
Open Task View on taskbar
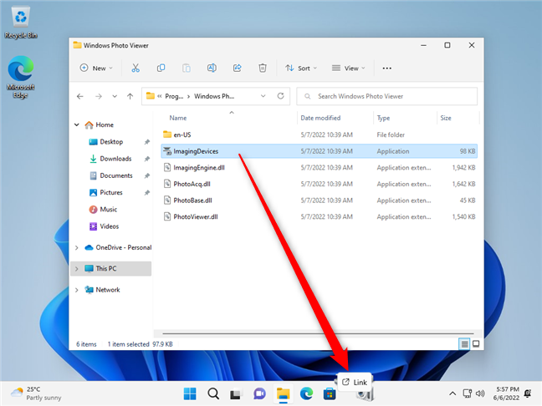[236, 394]
